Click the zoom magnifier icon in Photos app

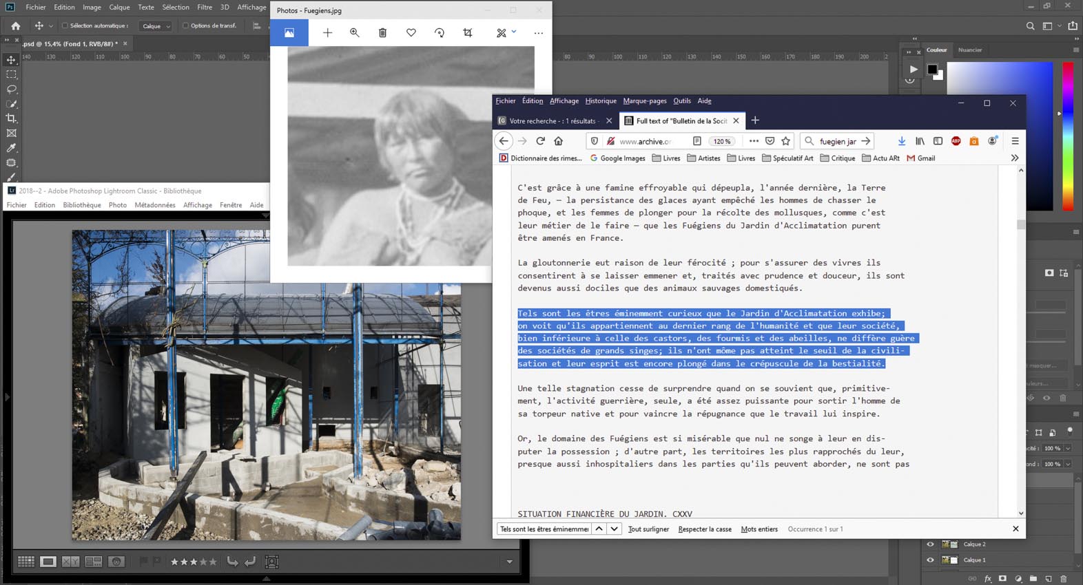tap(355, 33)
